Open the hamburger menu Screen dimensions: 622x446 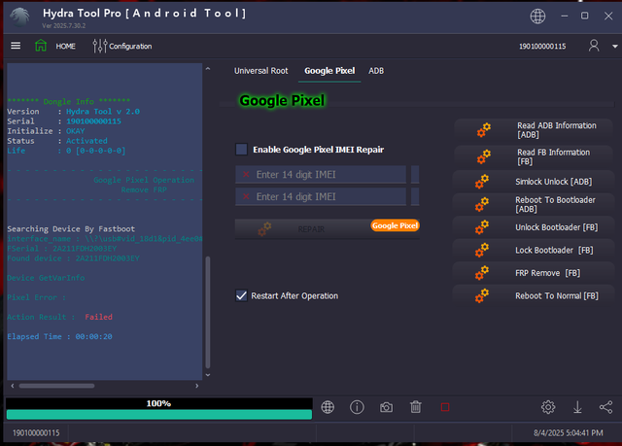[x=16, y=46]
